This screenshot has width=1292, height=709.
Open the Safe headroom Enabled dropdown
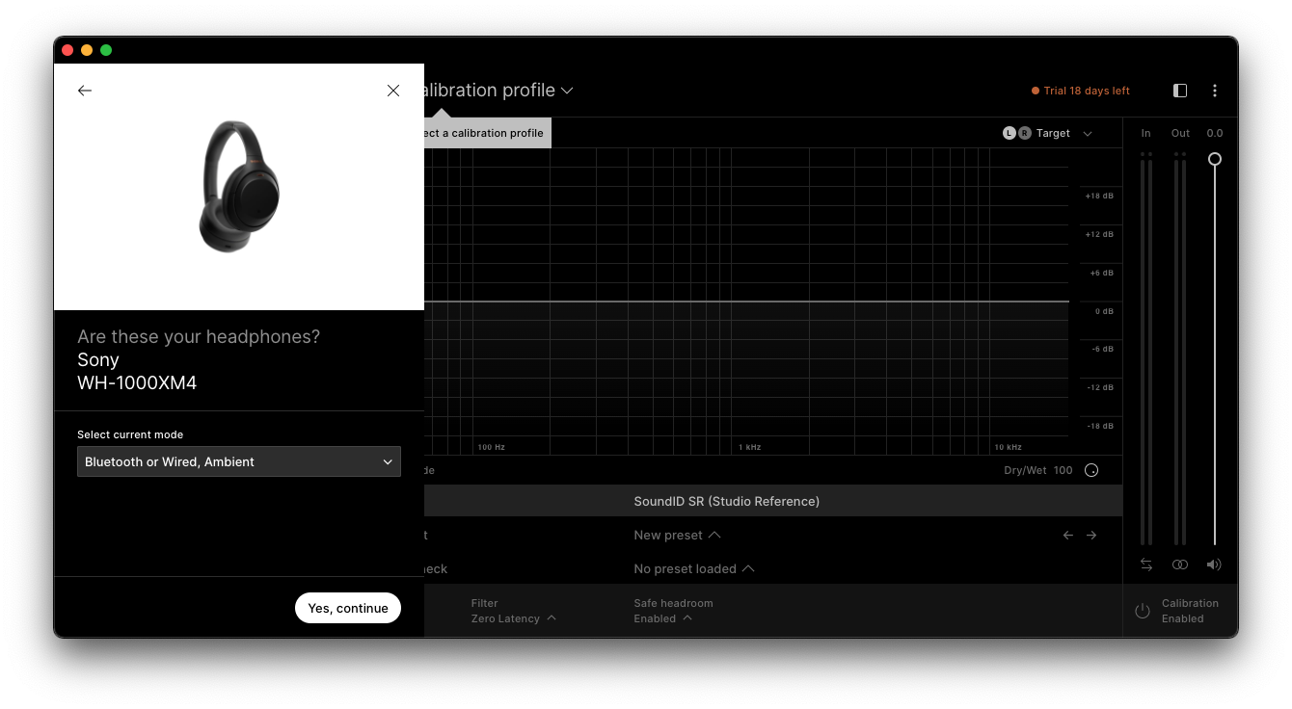tap(673, 611)
